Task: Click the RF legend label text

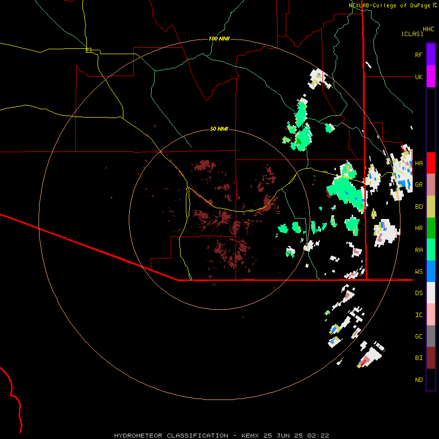Action: [x=419, y=55]
